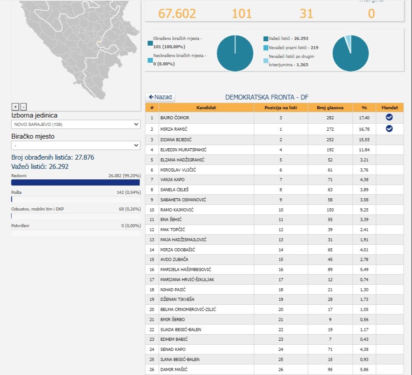
Task: Click the Redovni votes progress bar
Action: point(75,182)
